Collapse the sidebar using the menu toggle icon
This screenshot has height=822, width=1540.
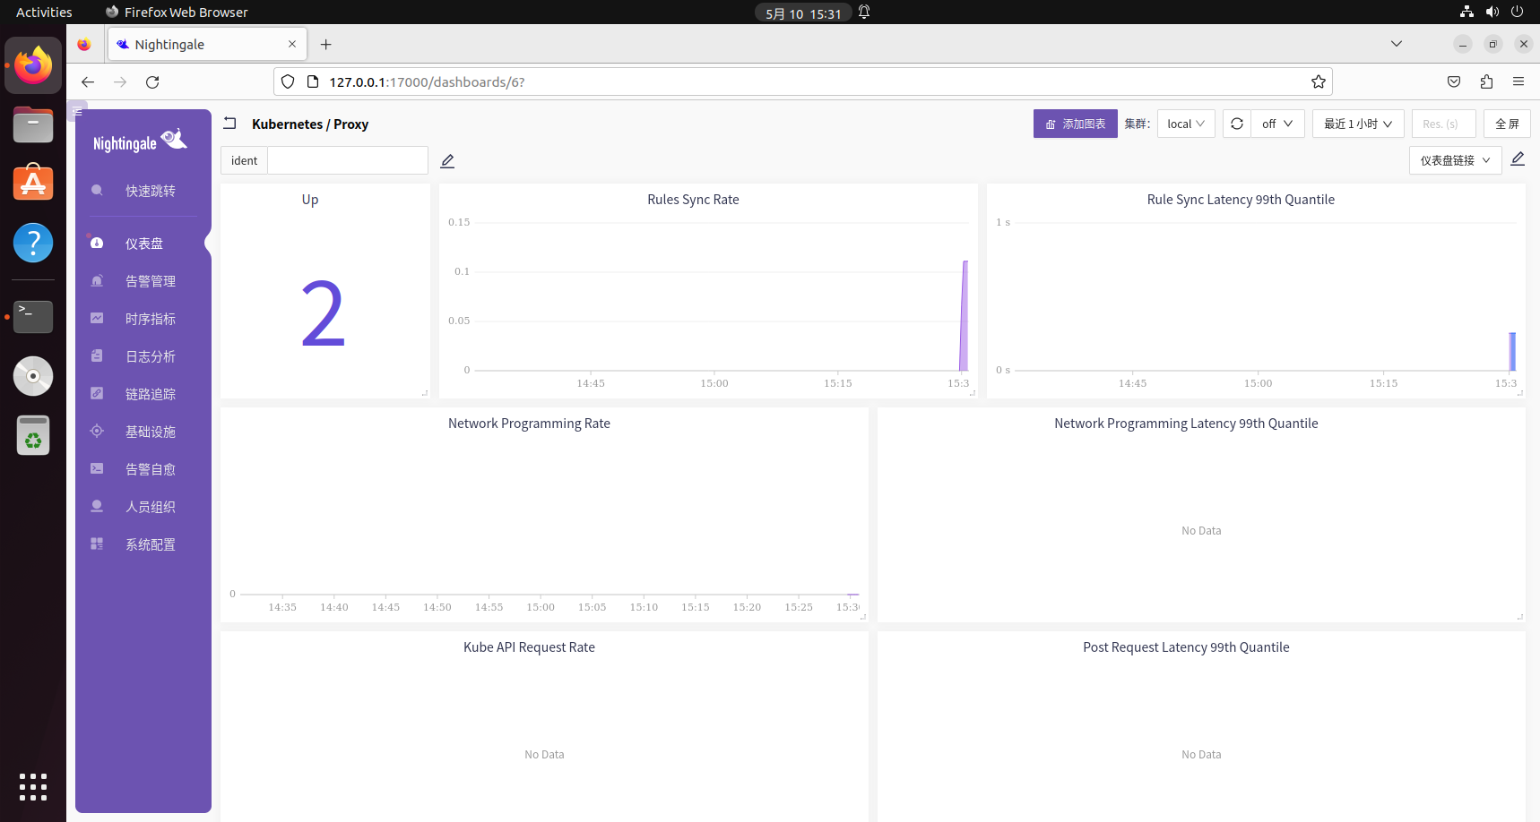click(x=77, y=111)
